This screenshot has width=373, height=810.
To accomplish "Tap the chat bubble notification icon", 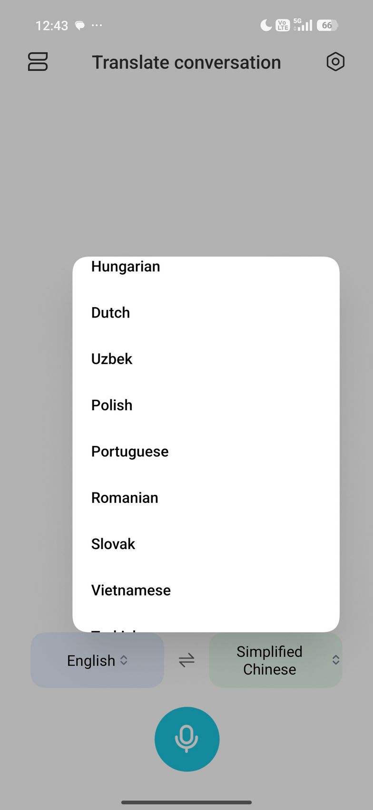I will [x=80, y=26].
